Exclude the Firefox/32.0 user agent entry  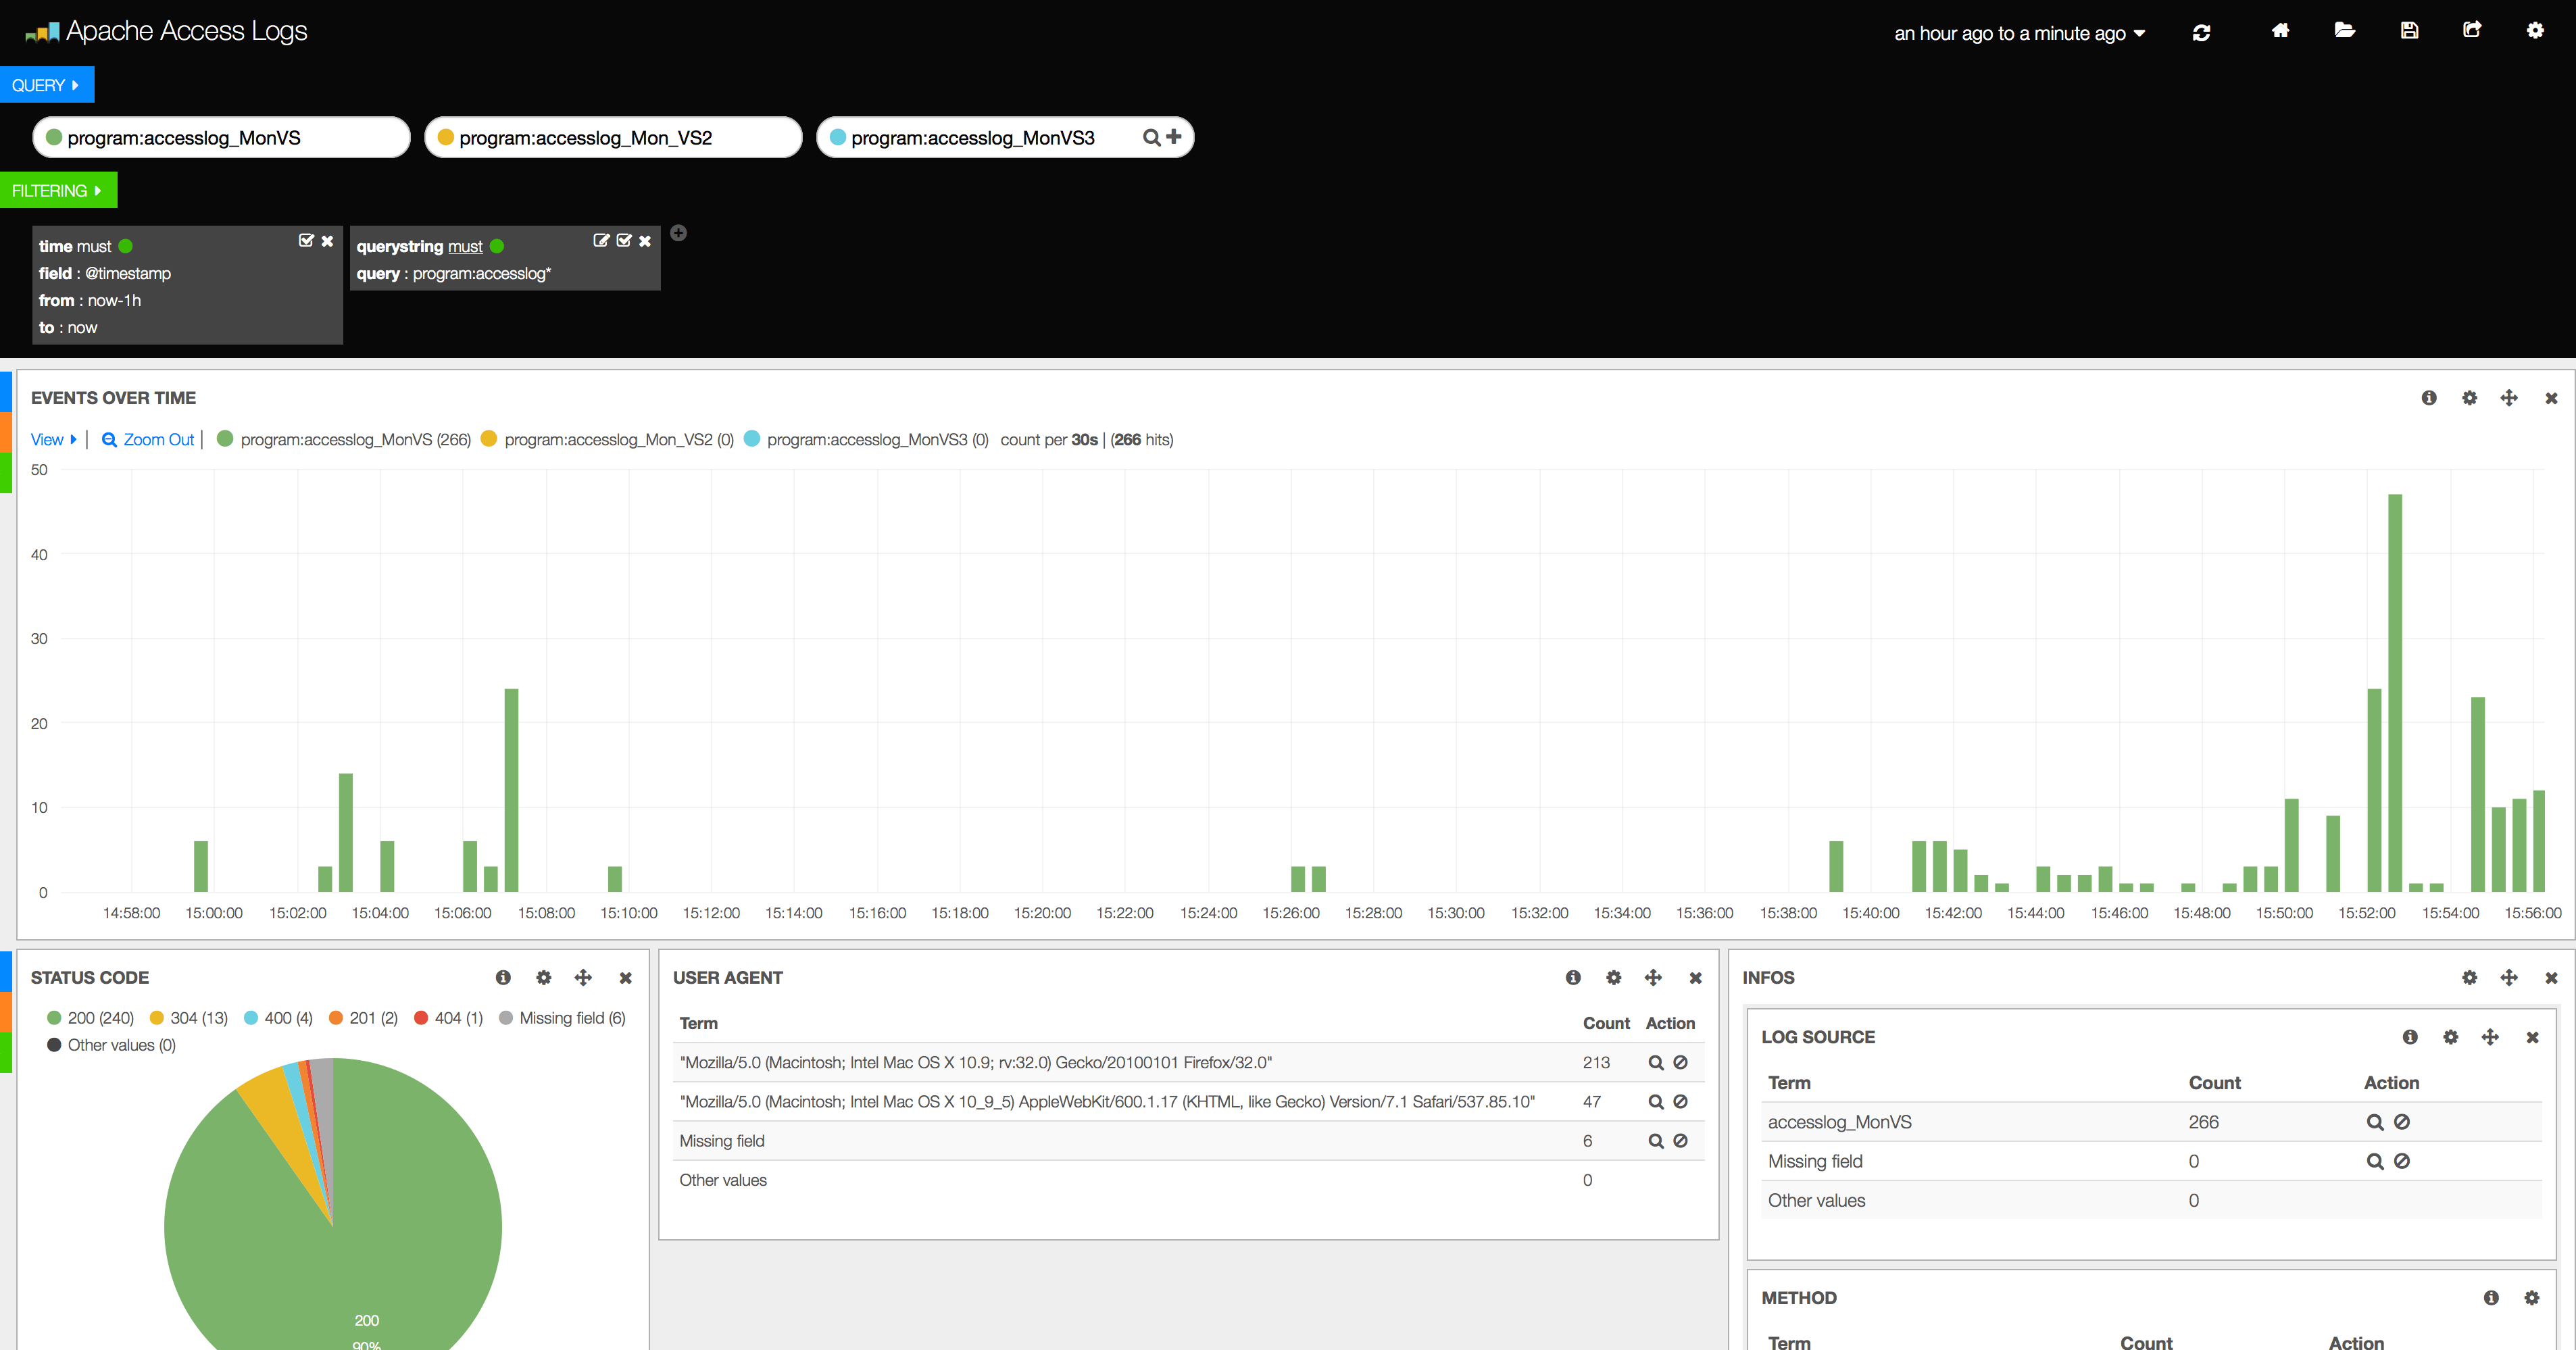click(x=1680, y=1062)
